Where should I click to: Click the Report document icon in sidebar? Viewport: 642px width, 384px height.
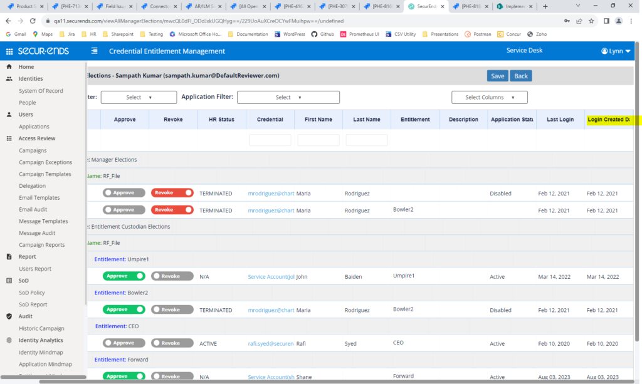coord(9,257)
